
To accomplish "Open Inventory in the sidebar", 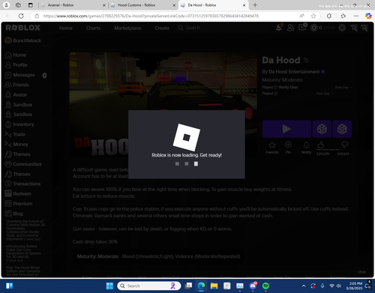I will point(19,124).
